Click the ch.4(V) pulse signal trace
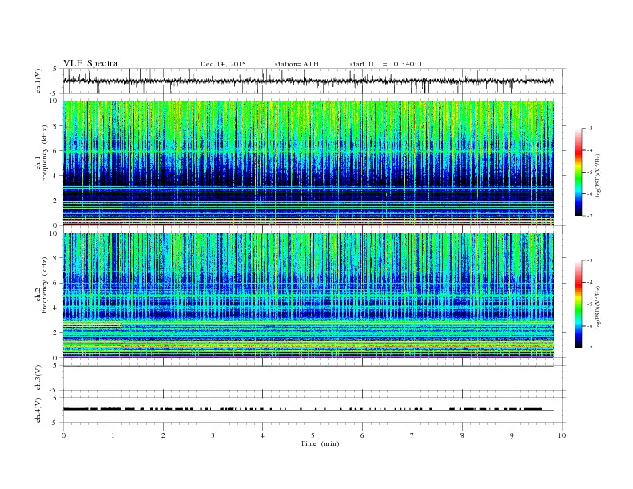This screenshot has width=633, height=489. (x=309, y=409)
